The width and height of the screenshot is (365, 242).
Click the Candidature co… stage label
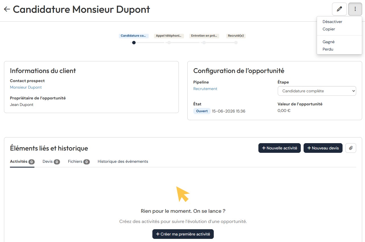[x=134, y=36]
